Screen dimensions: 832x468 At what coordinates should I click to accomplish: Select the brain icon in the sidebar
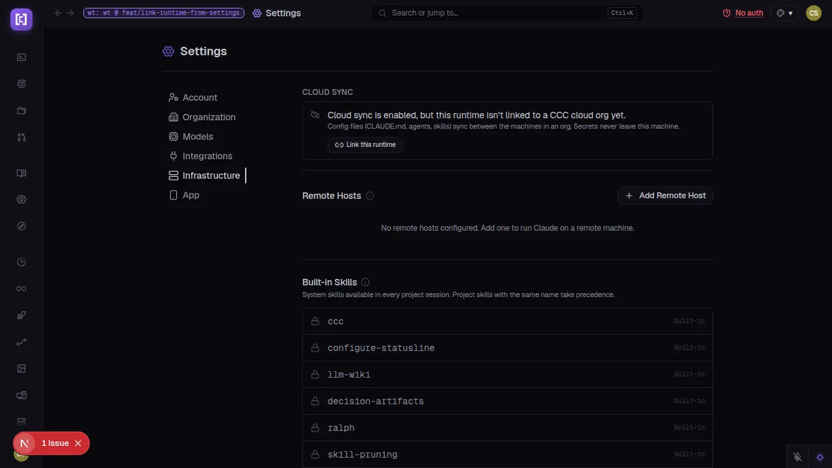point(21,200)
